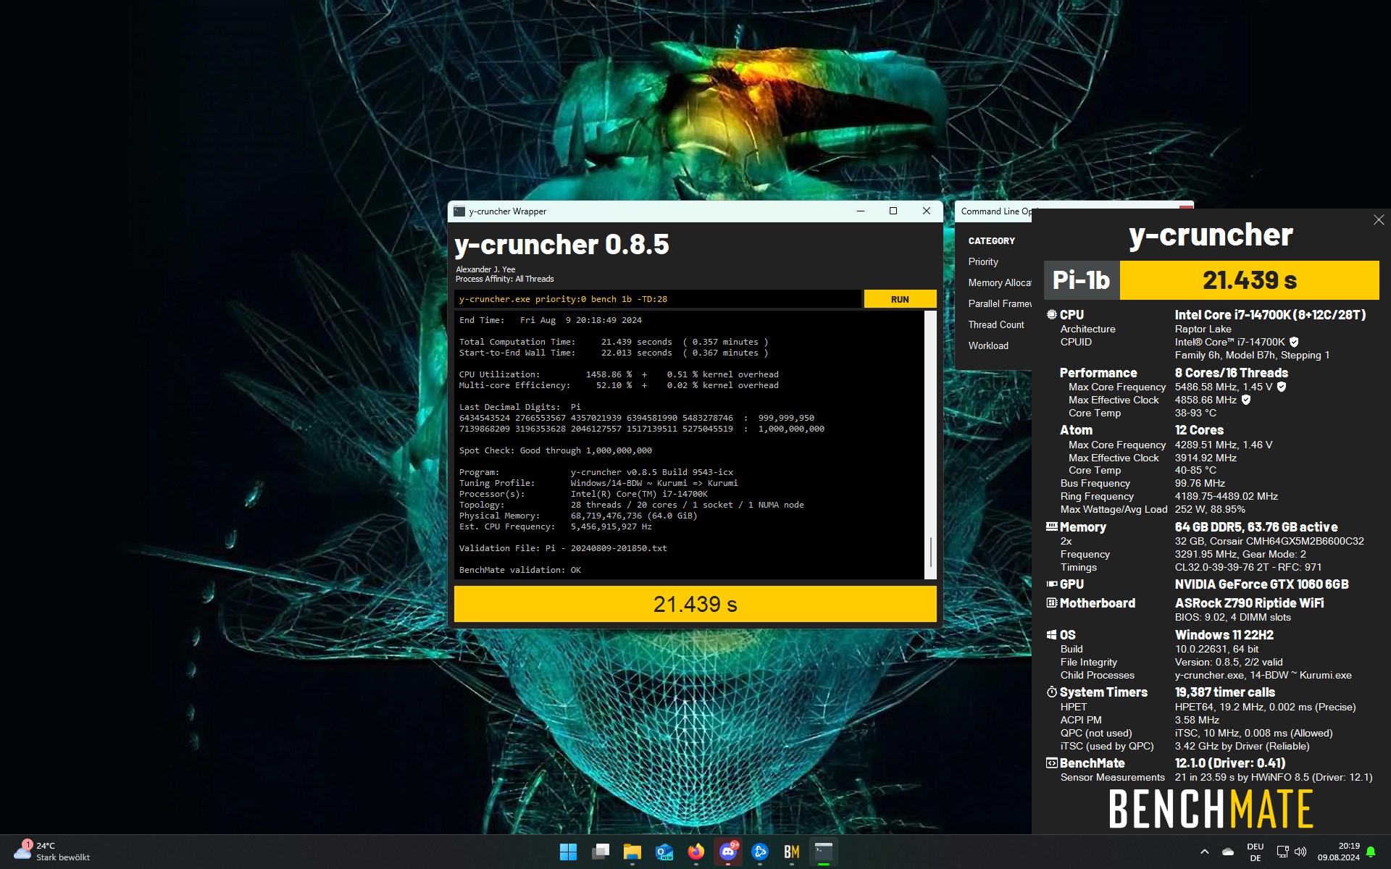This screenshot has height=869, width=1391.
Task: Click the green notification bell icon
Action: click(x=1371, y=852)
